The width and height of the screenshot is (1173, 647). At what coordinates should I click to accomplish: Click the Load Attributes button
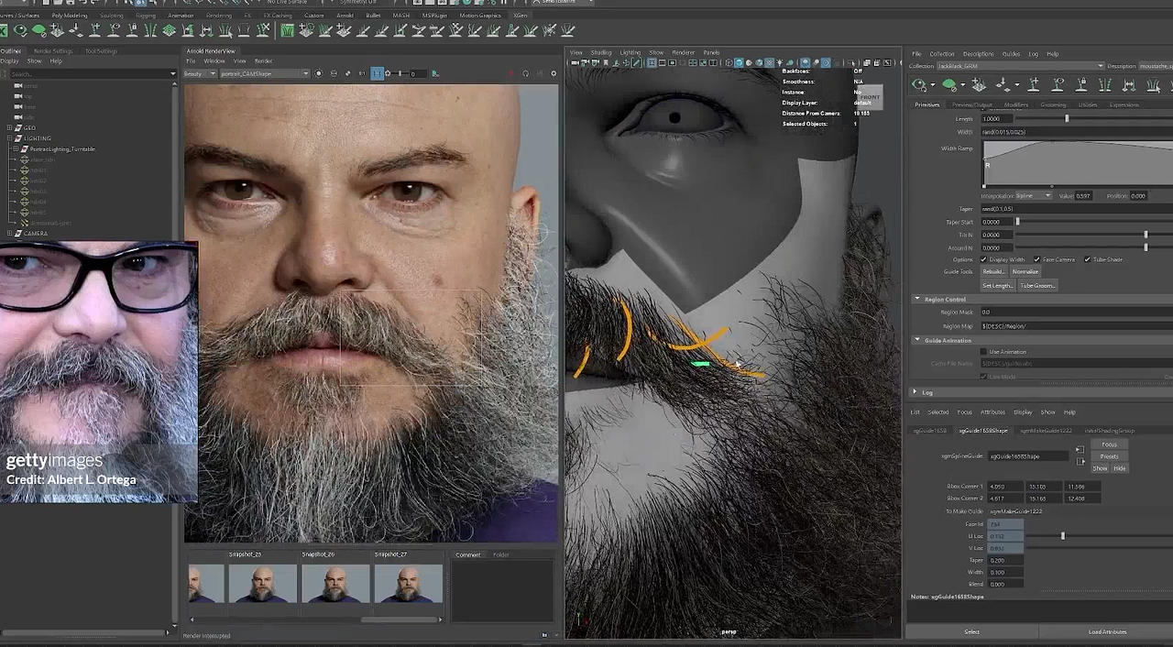(1107, 631)
